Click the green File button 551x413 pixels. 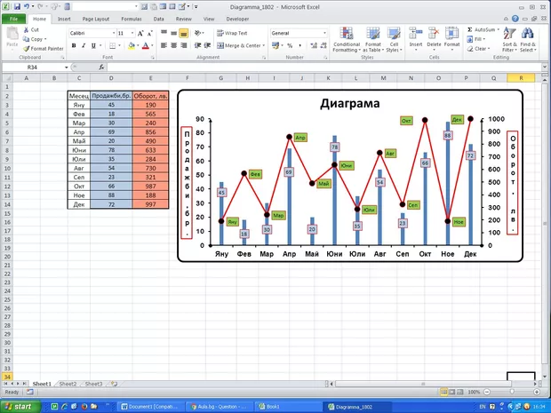[14, 18]
